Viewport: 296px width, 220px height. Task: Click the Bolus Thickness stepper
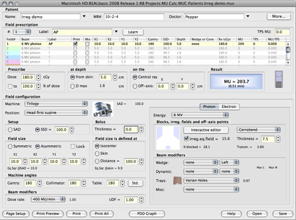[x=141, y=129]
